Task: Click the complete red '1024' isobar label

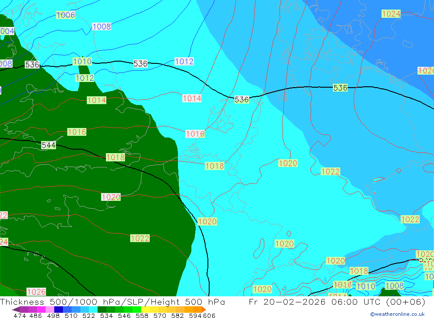Action: pos(391,13)
